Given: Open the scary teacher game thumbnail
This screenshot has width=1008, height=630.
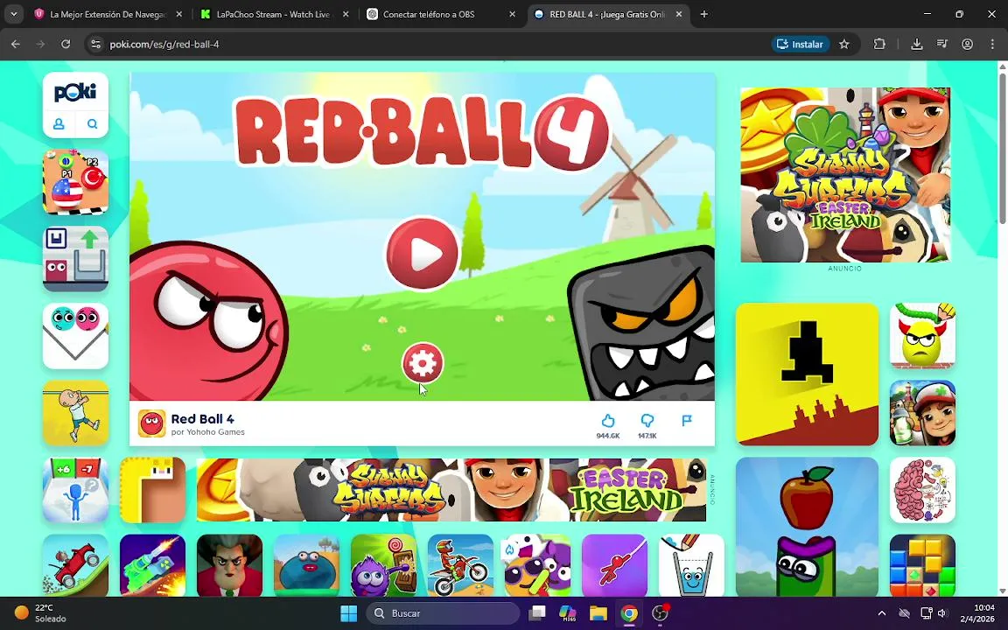Looking at the screenshot, I should pyautogui.click(x=229, y=565).
